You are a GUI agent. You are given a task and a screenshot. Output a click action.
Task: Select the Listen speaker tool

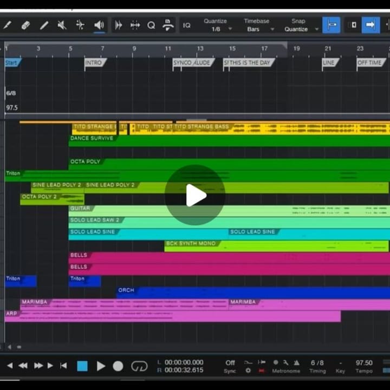[99, 25]
